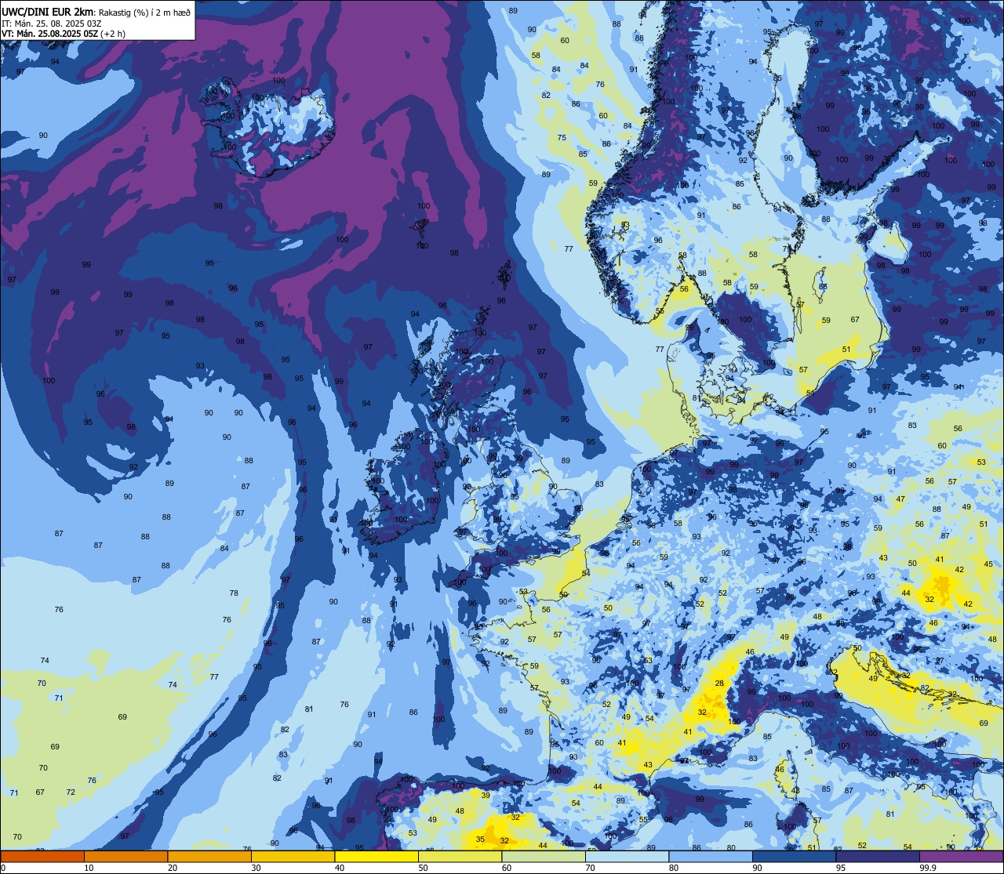Click the legend tick label "90"
This screenshot has height=874, width=1004.
pos(757,868)
